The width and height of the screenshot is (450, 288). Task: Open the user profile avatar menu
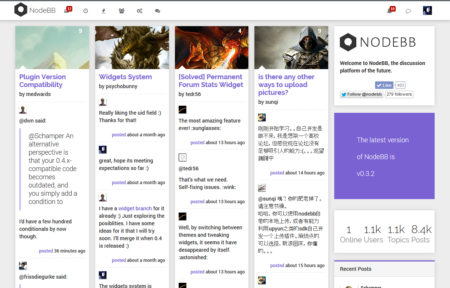tap(427, 10)
